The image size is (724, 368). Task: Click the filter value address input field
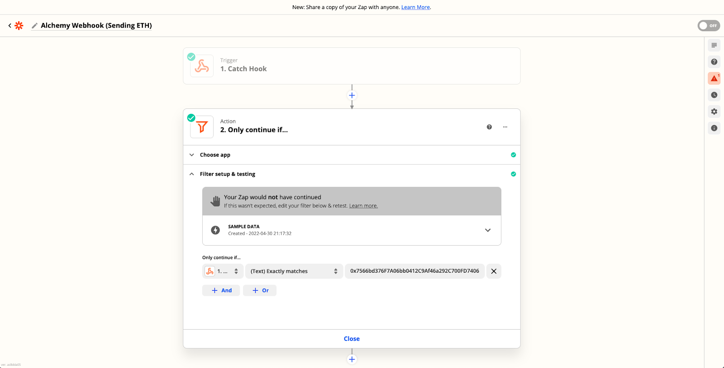[x=414, y=271]
